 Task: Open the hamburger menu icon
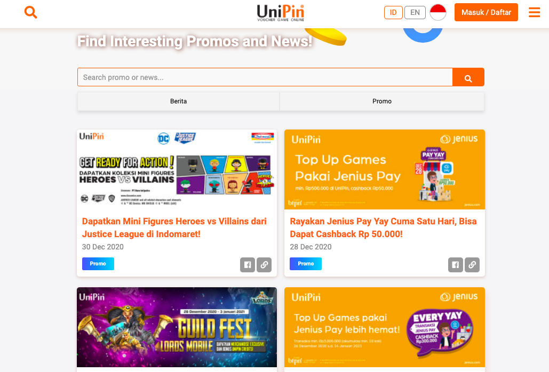click(534, 12)
